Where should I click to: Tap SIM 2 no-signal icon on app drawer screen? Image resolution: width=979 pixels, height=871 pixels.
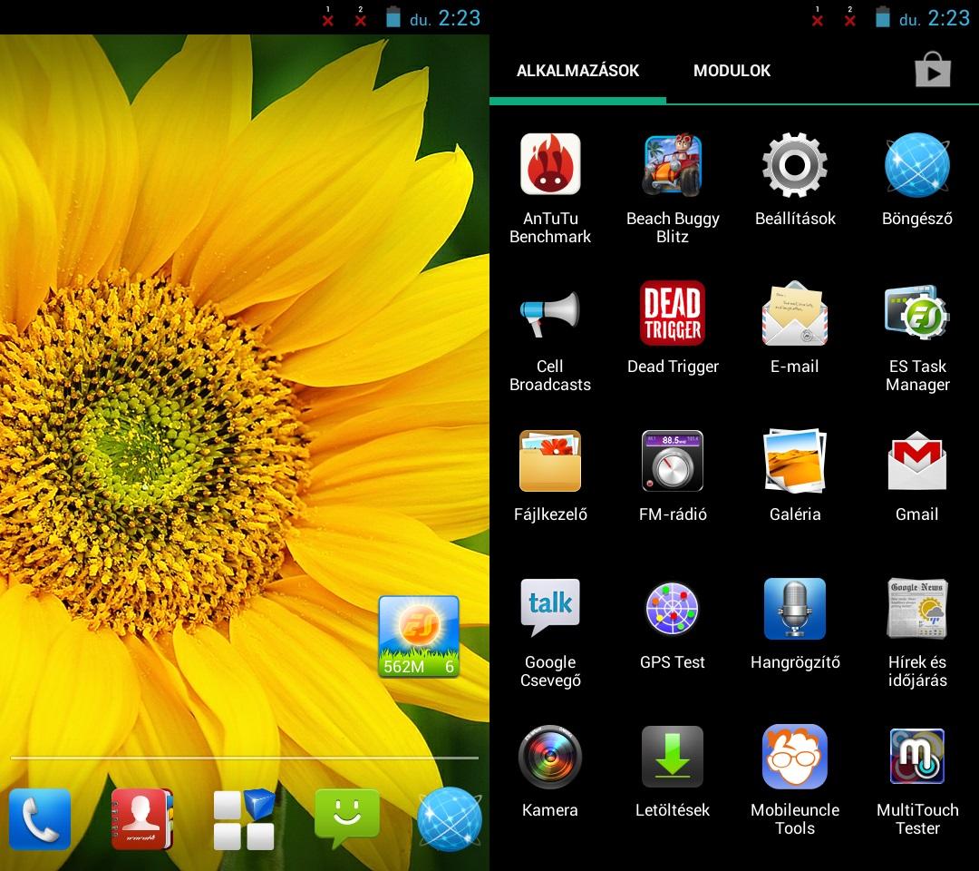tap(849, 17)
